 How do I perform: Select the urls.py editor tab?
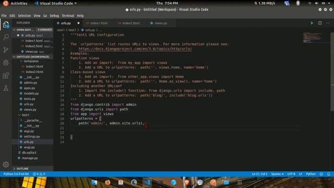click(x=66, y=23)
